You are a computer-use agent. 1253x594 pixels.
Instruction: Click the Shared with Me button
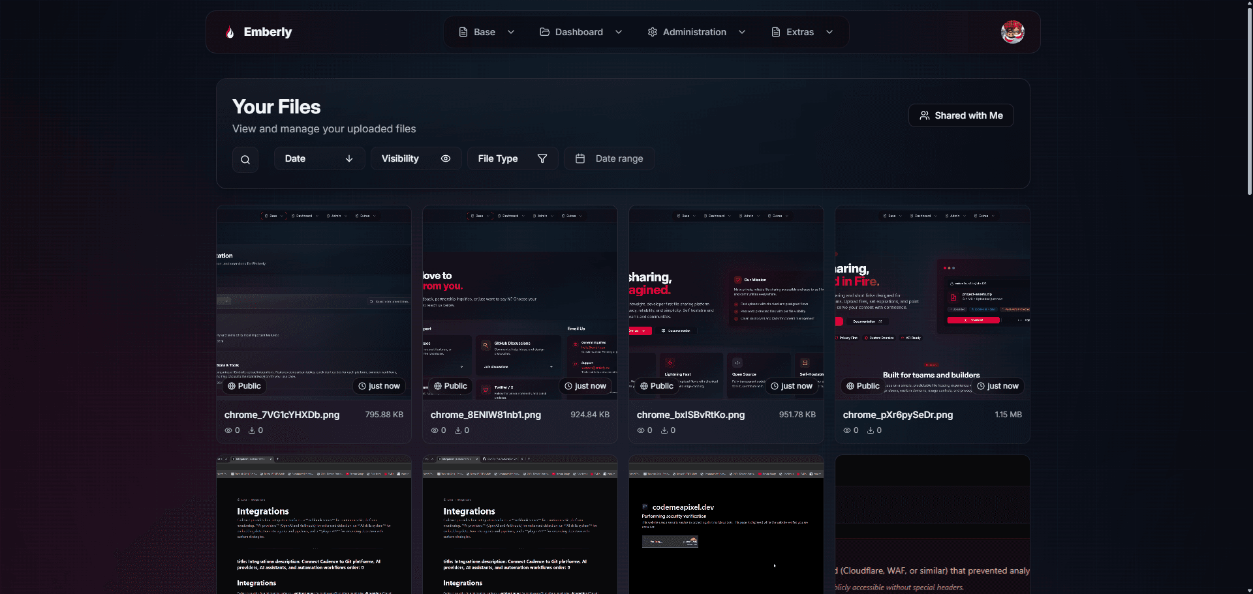[x=961, y=115]
